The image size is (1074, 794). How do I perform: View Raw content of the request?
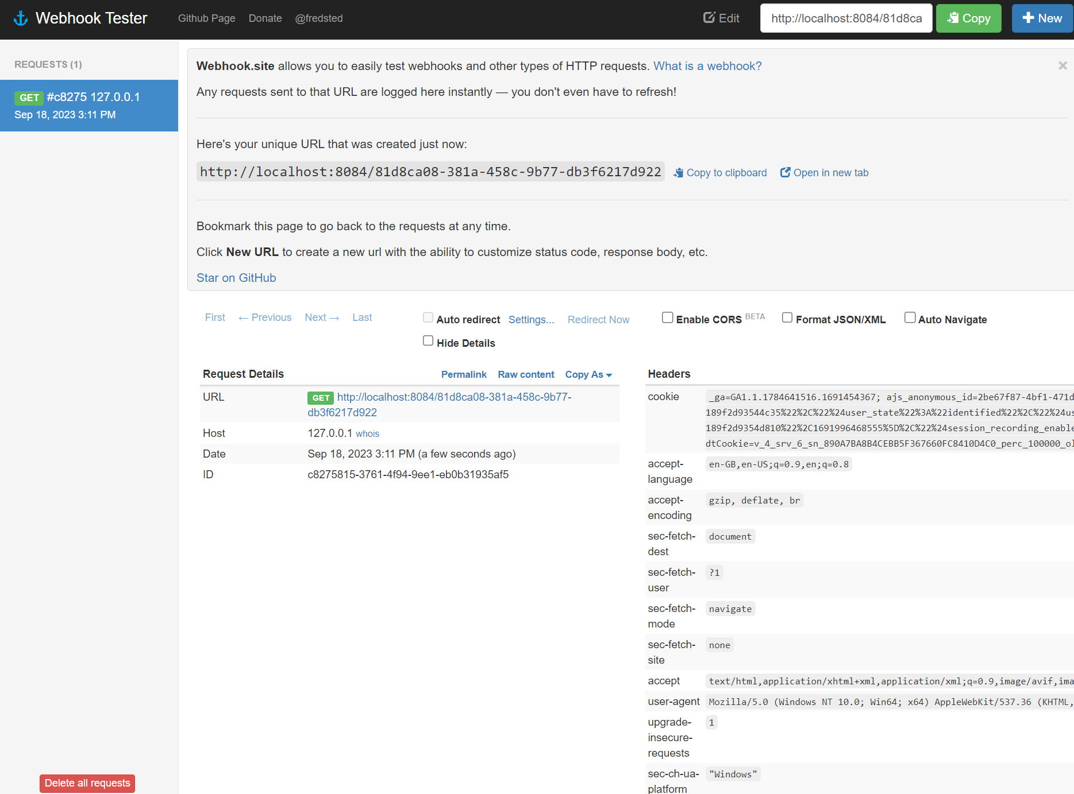tap(526, 374)
